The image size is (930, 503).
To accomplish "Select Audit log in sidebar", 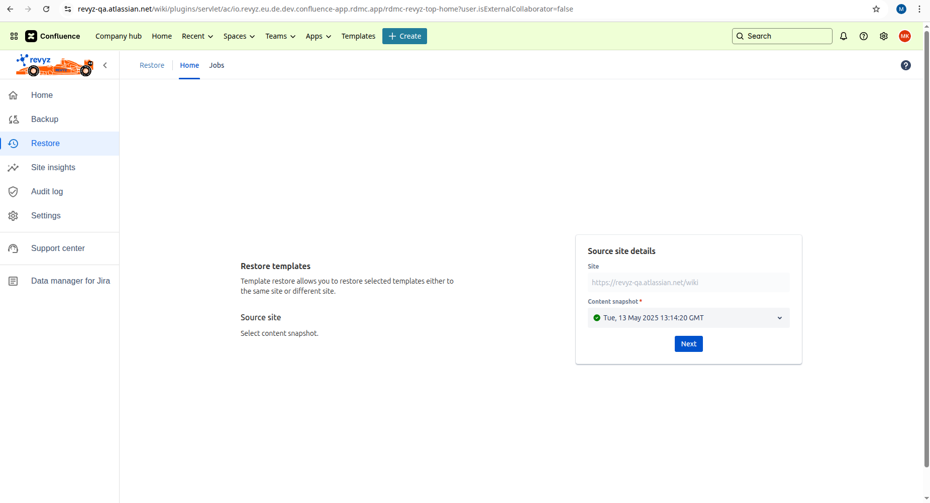I will click(47, 191).
